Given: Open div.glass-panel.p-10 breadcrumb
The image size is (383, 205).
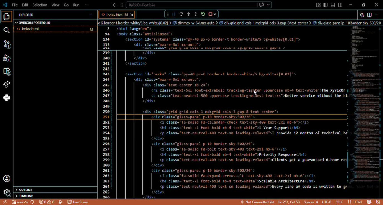Looking at the screenshot, I should [347, 23].
